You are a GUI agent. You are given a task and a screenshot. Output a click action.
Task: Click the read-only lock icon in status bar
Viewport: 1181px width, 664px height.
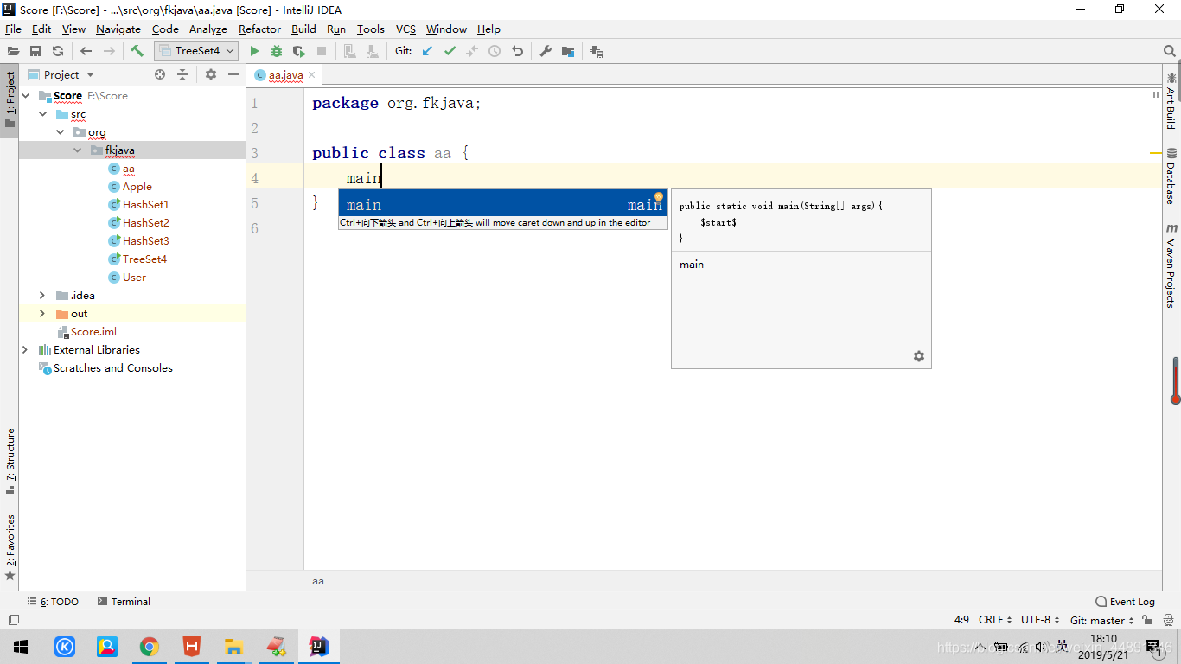[x=1147, y=620]
